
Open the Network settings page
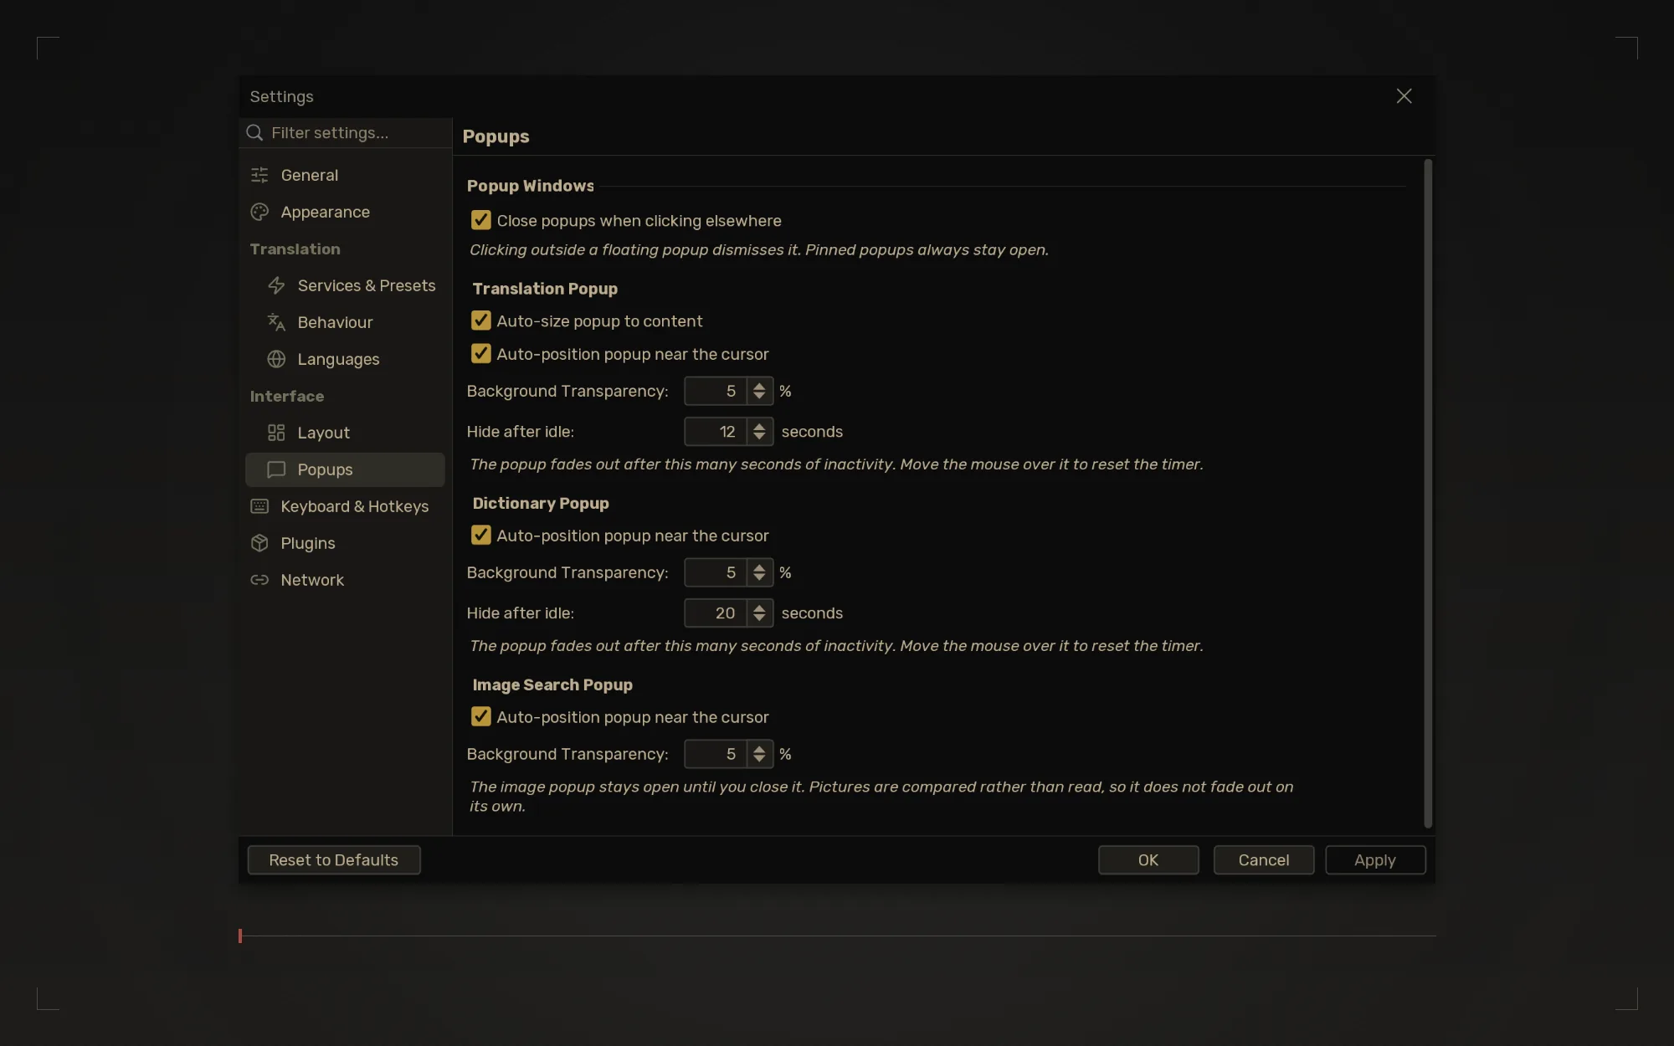pyautogui.click(x=345, y=580)
